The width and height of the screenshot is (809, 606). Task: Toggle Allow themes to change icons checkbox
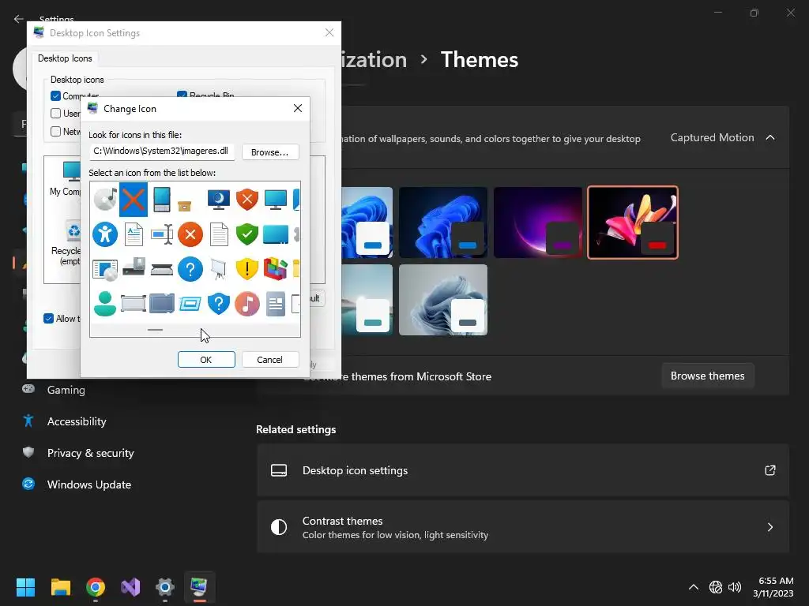pos(48,319)
